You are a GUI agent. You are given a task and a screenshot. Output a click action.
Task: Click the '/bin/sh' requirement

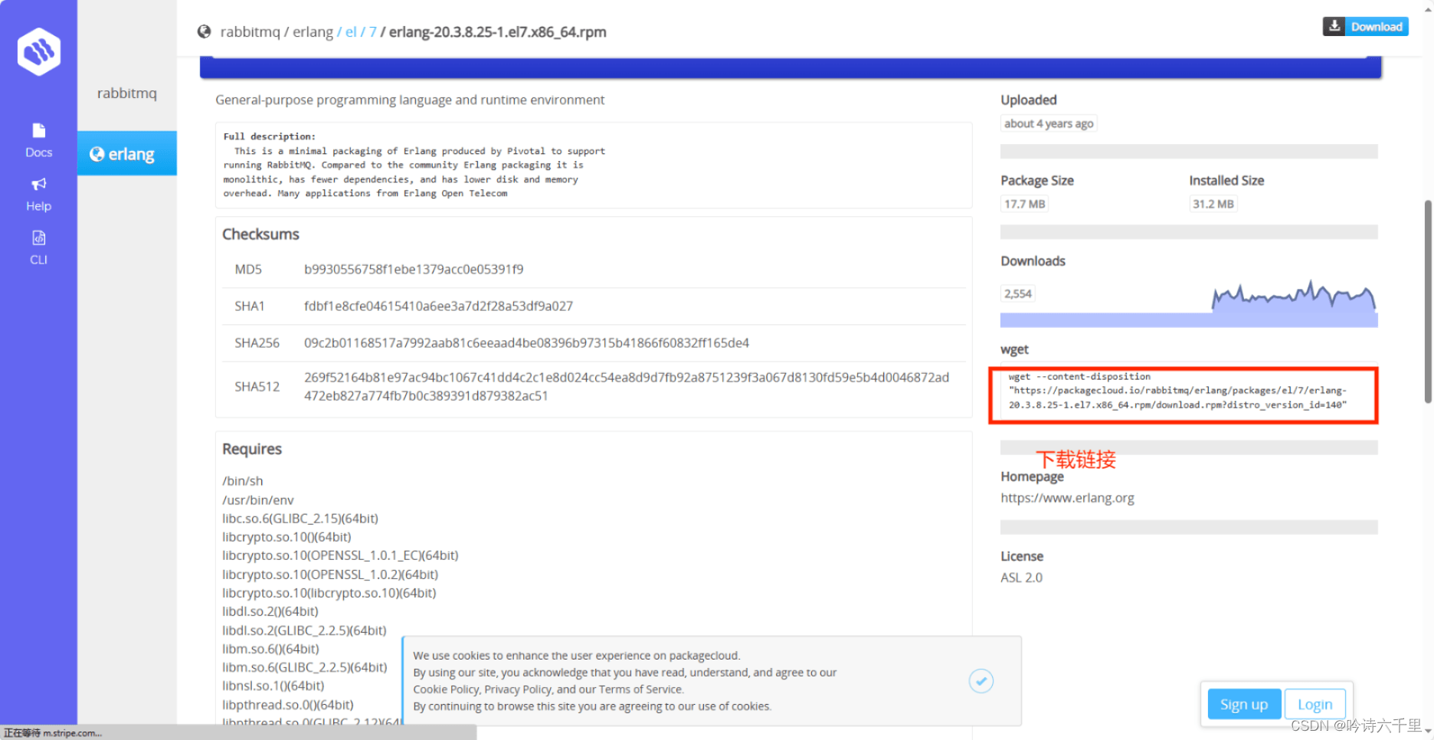tap(242, 481)
